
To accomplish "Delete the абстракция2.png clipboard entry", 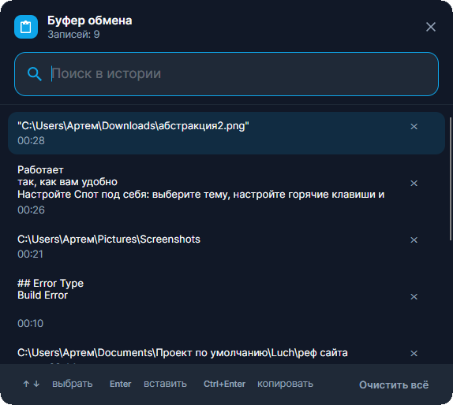I will [x=414, y=126].
